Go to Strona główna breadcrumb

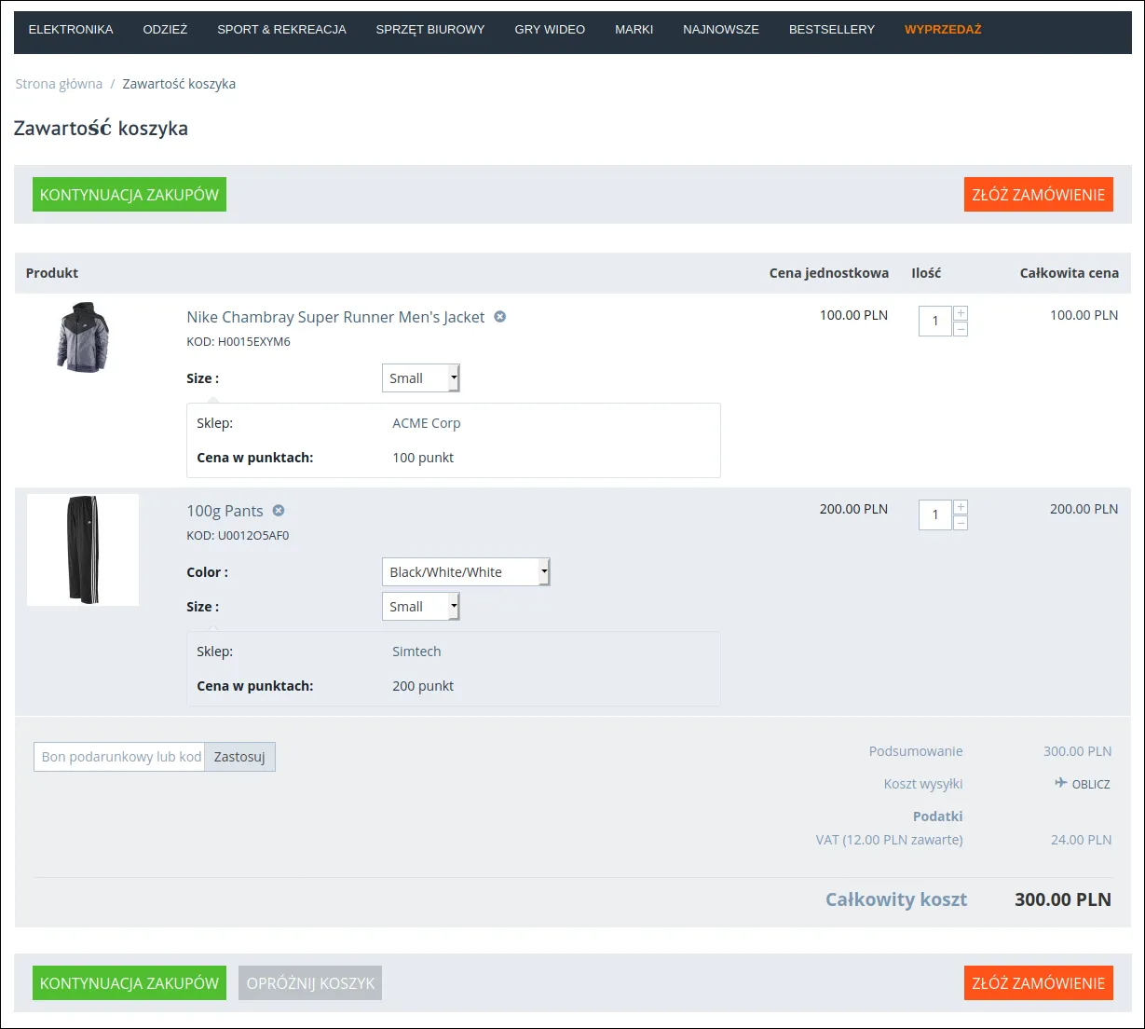coord(59,84)
